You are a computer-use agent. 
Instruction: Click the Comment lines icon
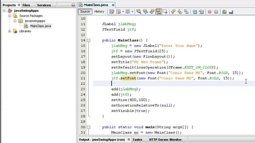click(x=224, y=12)
